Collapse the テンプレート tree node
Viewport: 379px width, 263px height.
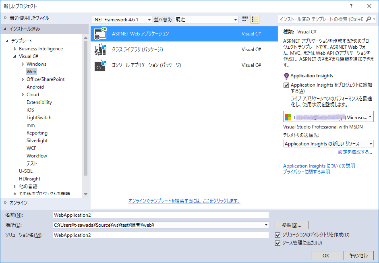tap(7, 41)
